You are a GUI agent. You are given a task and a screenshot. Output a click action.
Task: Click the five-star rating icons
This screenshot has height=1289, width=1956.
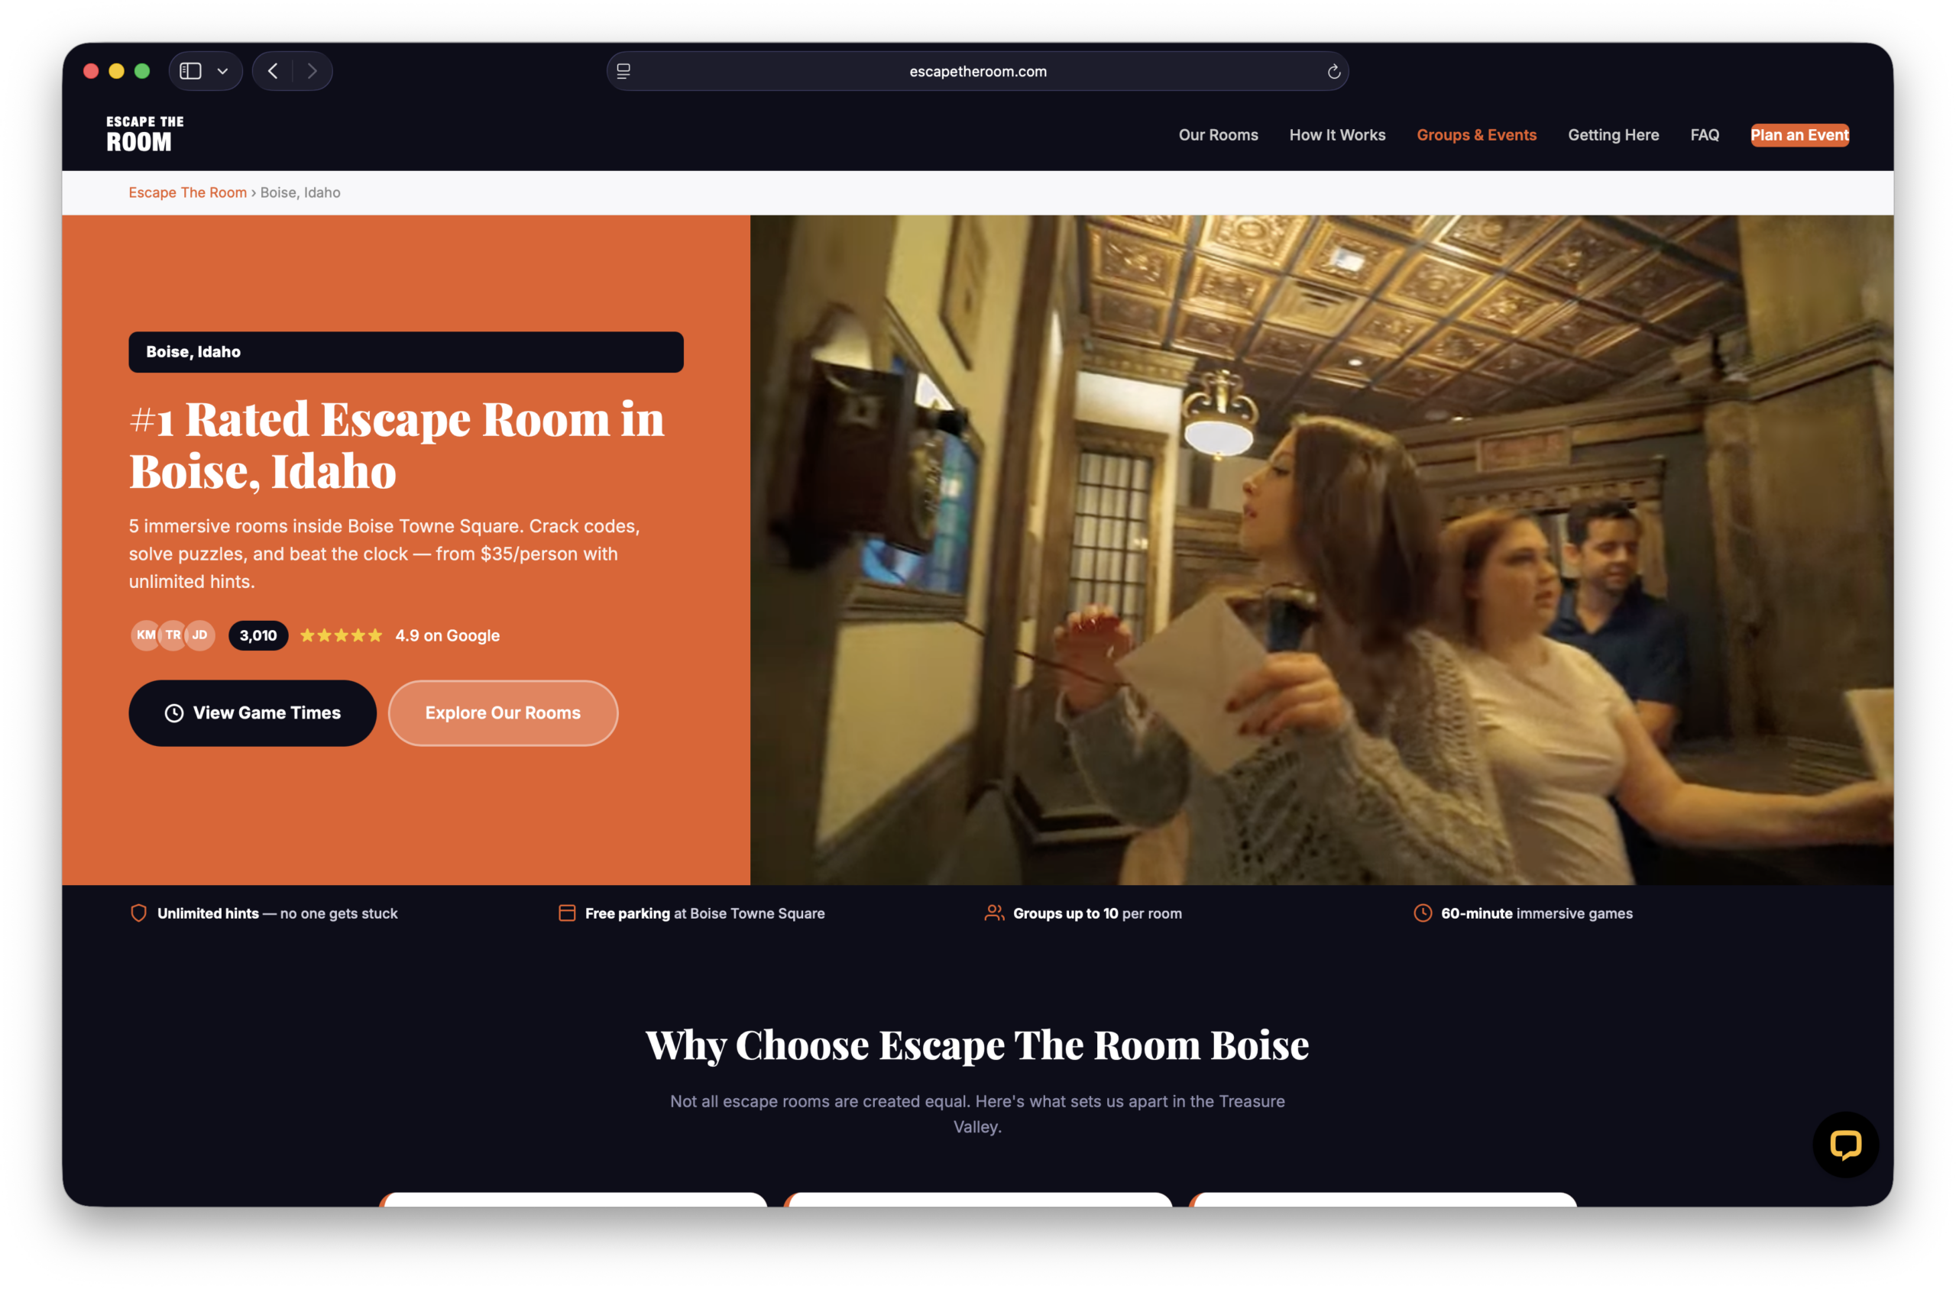pyautogui.click(x=341, y=635)
